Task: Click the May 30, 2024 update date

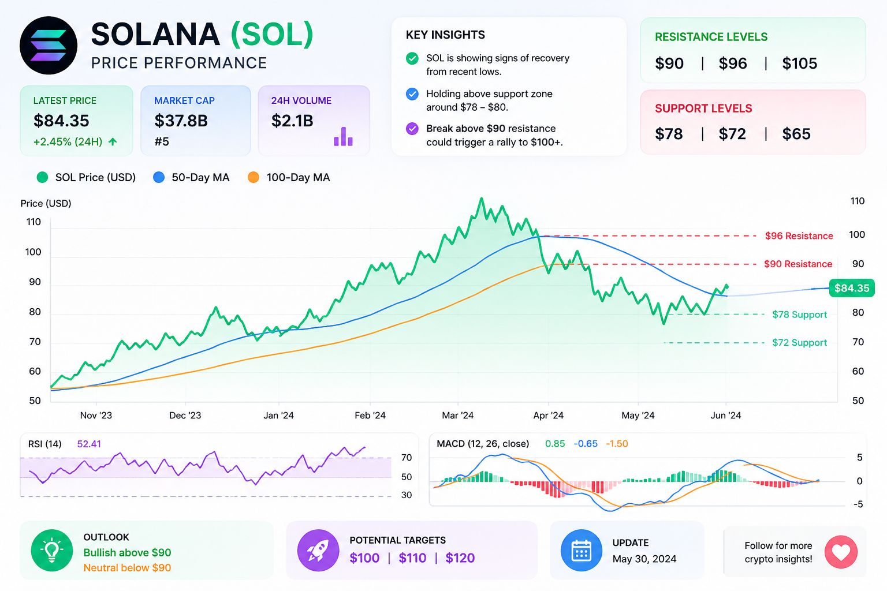Action: pos(644,559)
